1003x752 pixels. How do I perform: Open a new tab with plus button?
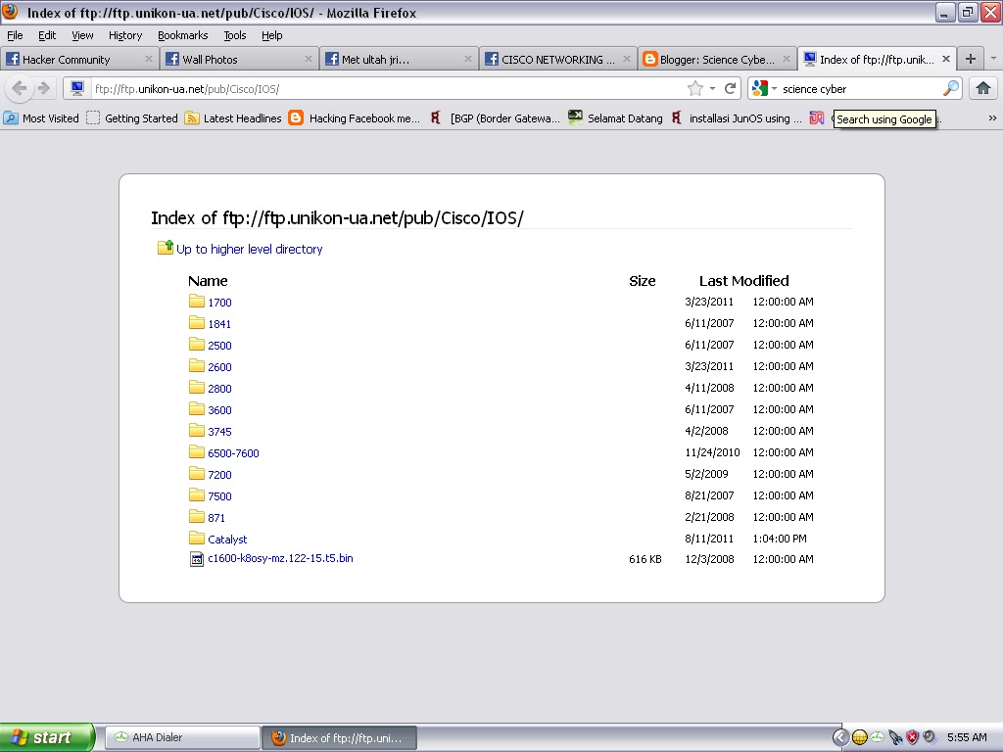tap(971, 59)
